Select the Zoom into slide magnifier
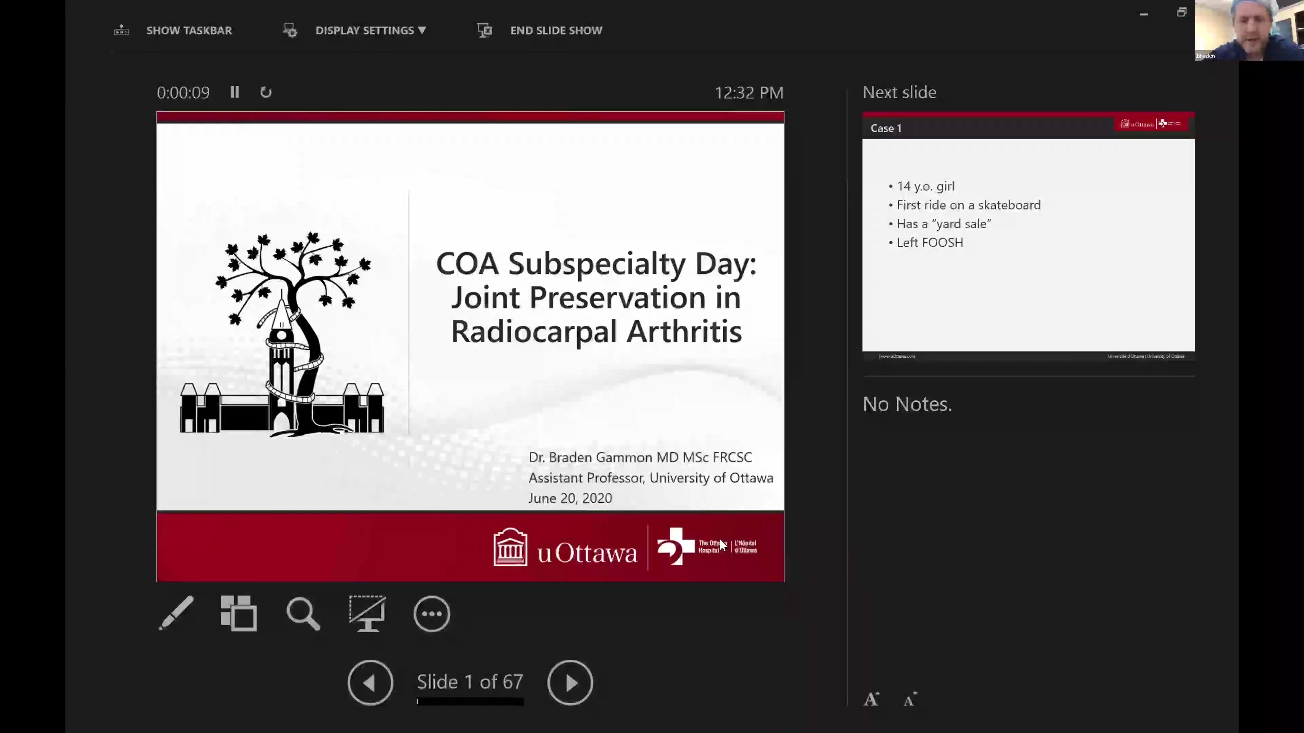 pyautogui.click(x=303, y=614)
